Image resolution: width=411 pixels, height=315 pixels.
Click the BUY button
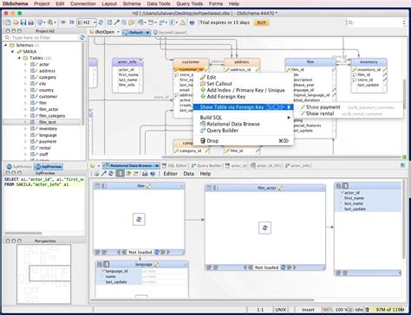261,22
